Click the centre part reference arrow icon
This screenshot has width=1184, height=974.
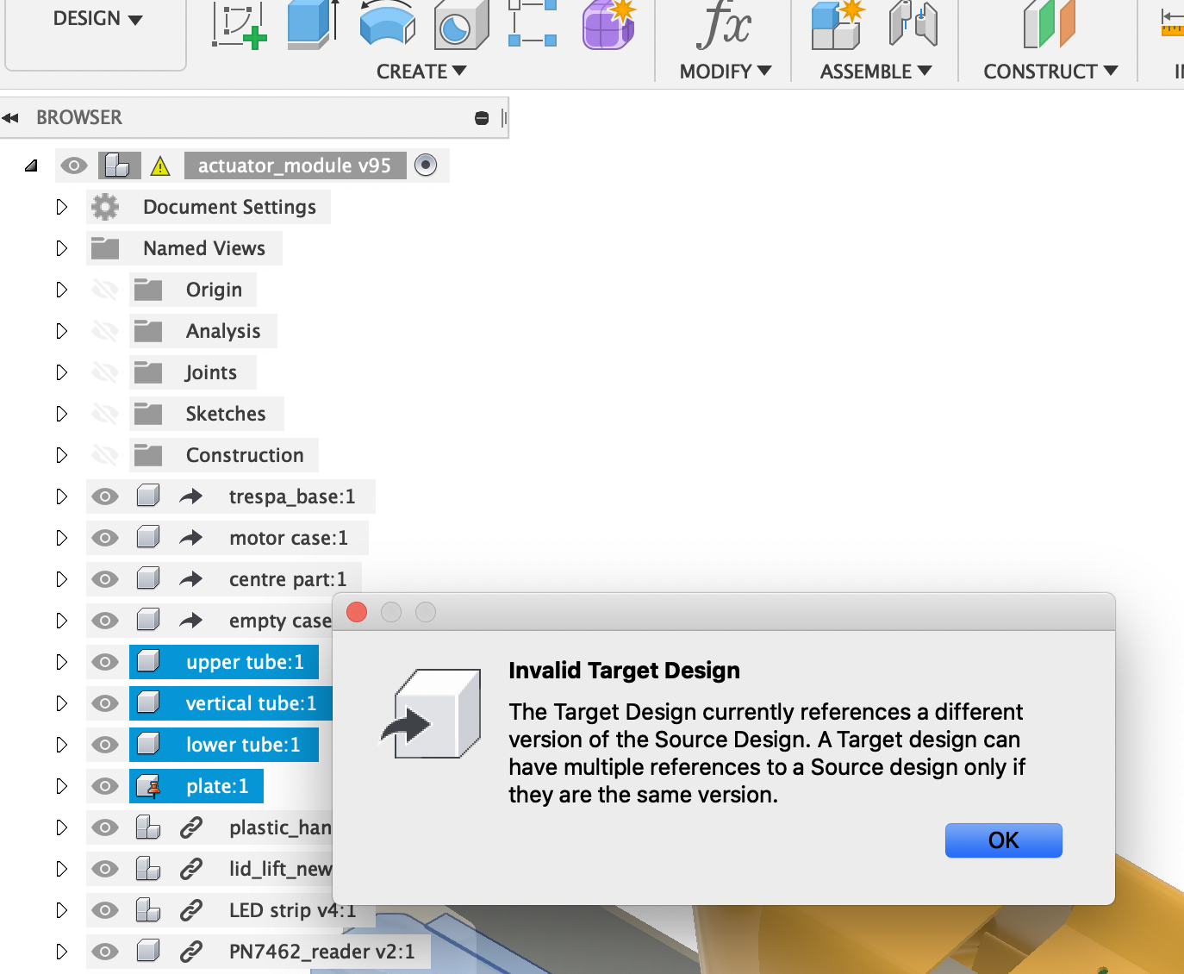190,579
